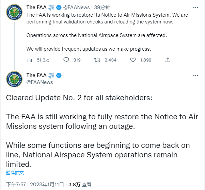This screenshot has height=190, width=205.
Task: Click the verified badge on second tweet
Action: [59, 75]
